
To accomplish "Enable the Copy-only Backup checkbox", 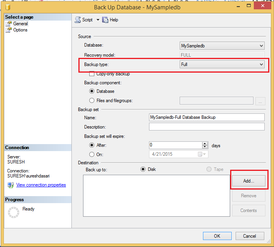I will click(92, 74).
